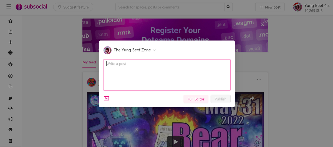Open the post options three-dot menu

[x=259, y=79]
